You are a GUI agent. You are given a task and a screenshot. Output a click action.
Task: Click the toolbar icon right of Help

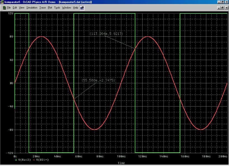coord(82,8)
